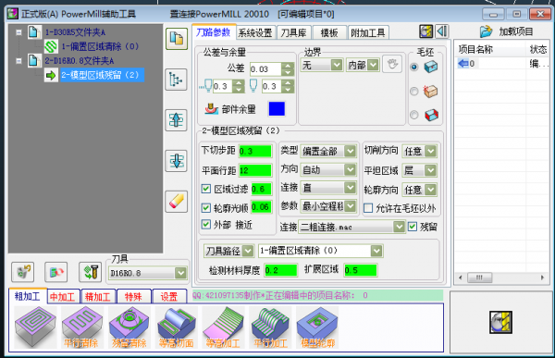
Task: Open the 加载项目 folder icon
Action: [x=486, y=31]
